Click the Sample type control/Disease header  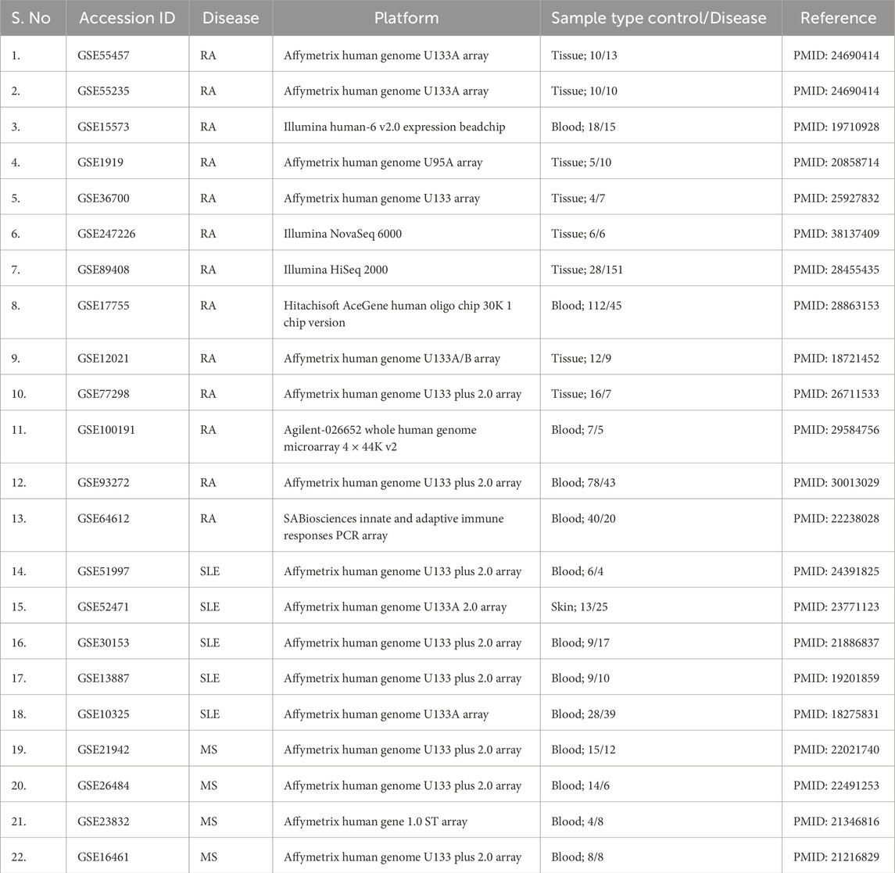[x=659, y=18]
